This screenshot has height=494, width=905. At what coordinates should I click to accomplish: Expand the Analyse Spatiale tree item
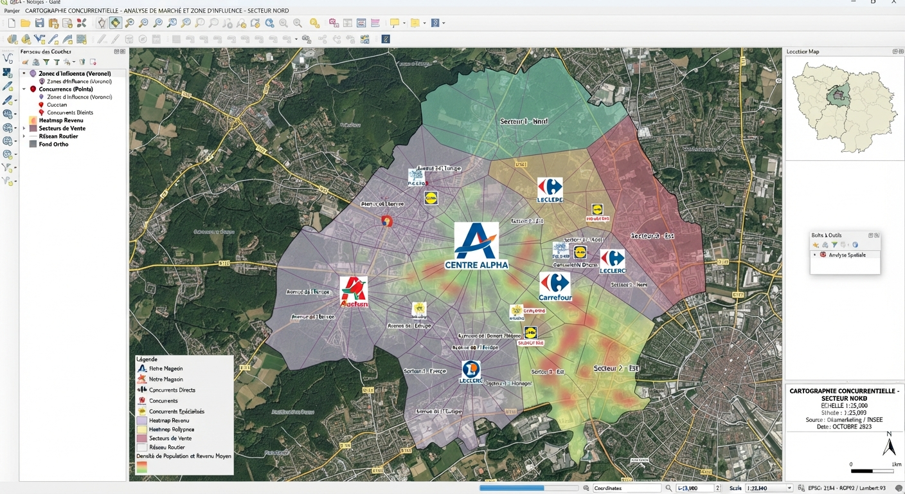815,255
